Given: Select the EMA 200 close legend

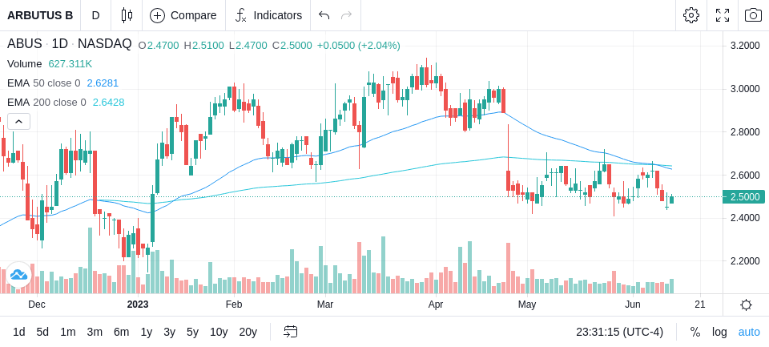Looking at the screenshot, I should pyautogui.click(x=46, y=102).
